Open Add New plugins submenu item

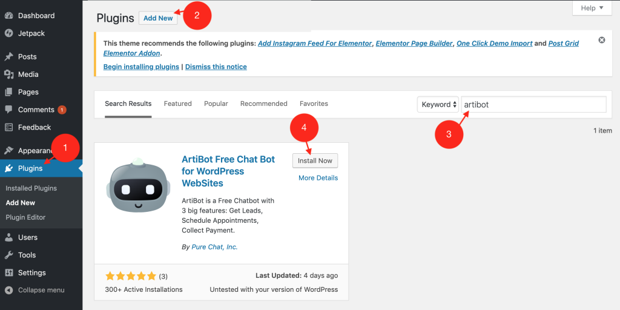pos(21,203)
